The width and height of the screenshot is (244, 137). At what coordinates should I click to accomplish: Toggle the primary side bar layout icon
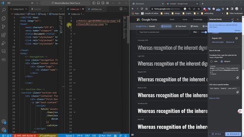pyautogui.click(x=94, y=3)
